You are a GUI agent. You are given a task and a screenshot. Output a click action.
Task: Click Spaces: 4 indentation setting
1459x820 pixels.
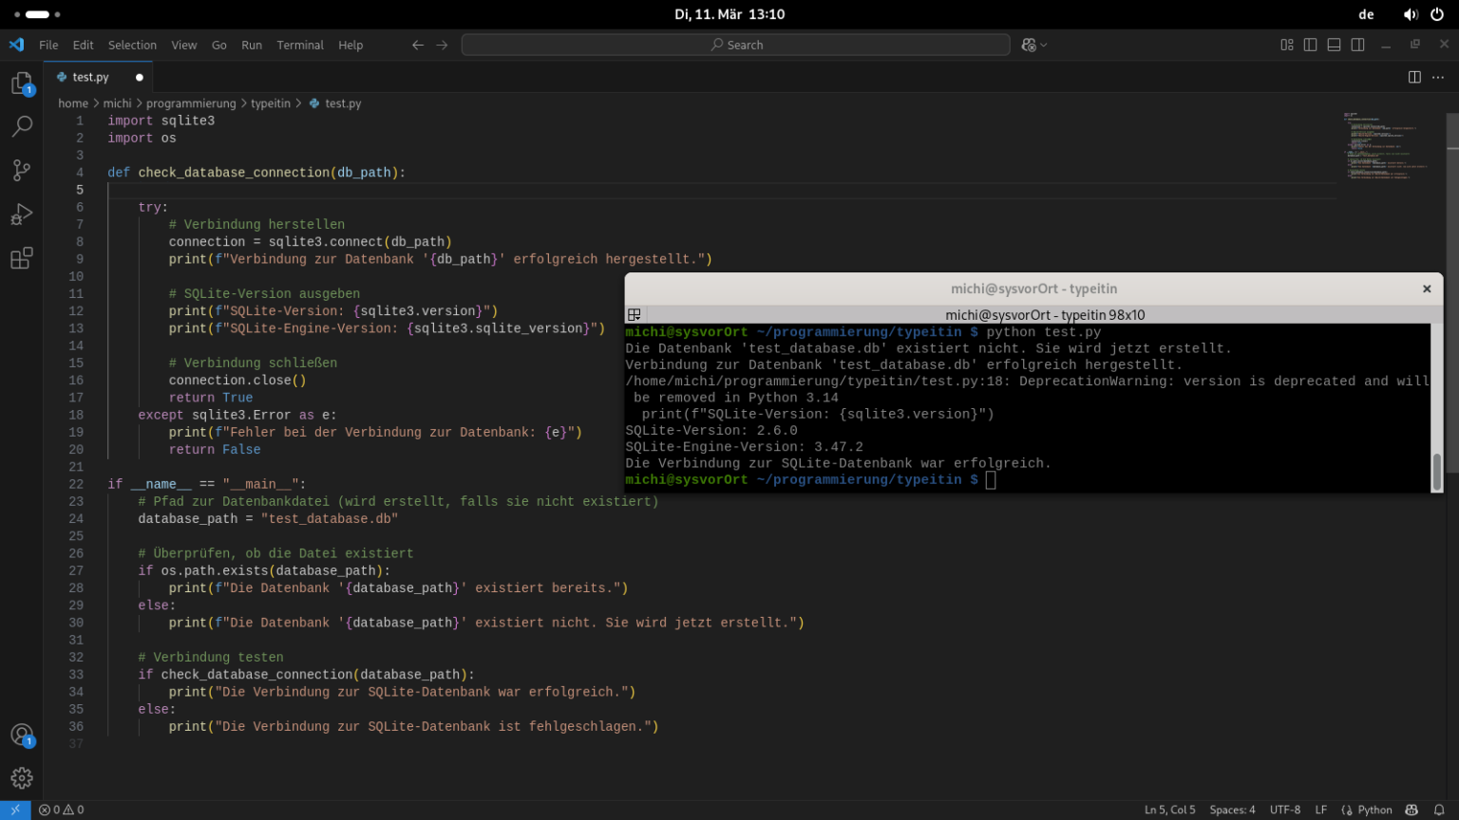click(1232, 810)
